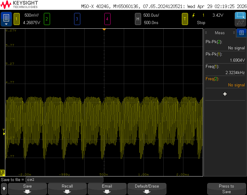Grab the Meas panel left drag handle
This screenshot has height=195, width=247.
tap(206, 33)
